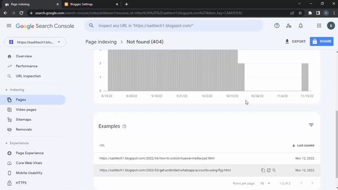This screenshot has width=338, height=190.
Task: Open the Google apps grid
Action: (319, 26)
